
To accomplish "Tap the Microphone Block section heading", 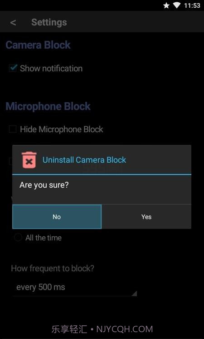I will [48, 106].
